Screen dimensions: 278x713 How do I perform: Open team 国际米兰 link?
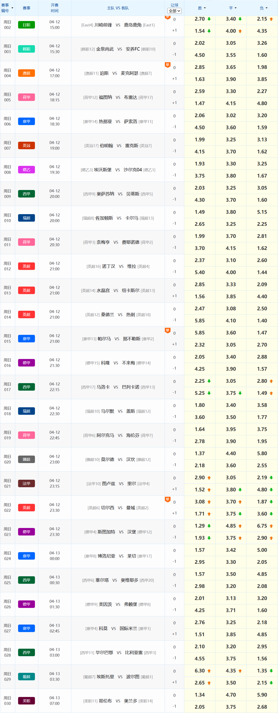pos(128,628)
